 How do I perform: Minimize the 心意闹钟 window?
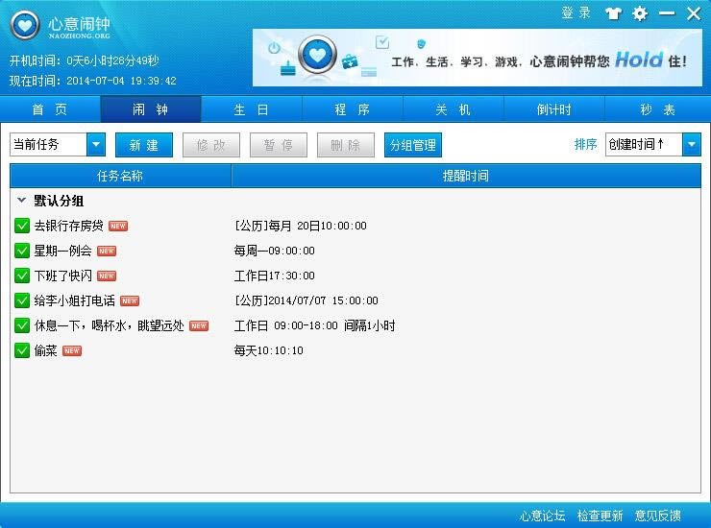pyautogui.click(x=667, y=13)
